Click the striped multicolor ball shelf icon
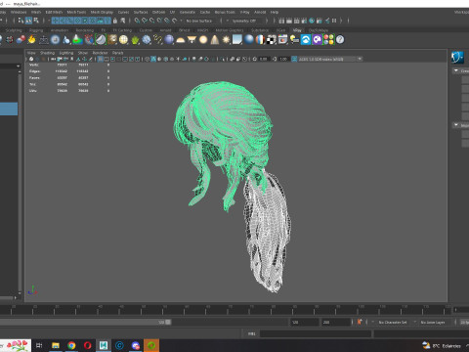Image resolution: width=469 pixels, height=352 pixels. click(260, 40)
